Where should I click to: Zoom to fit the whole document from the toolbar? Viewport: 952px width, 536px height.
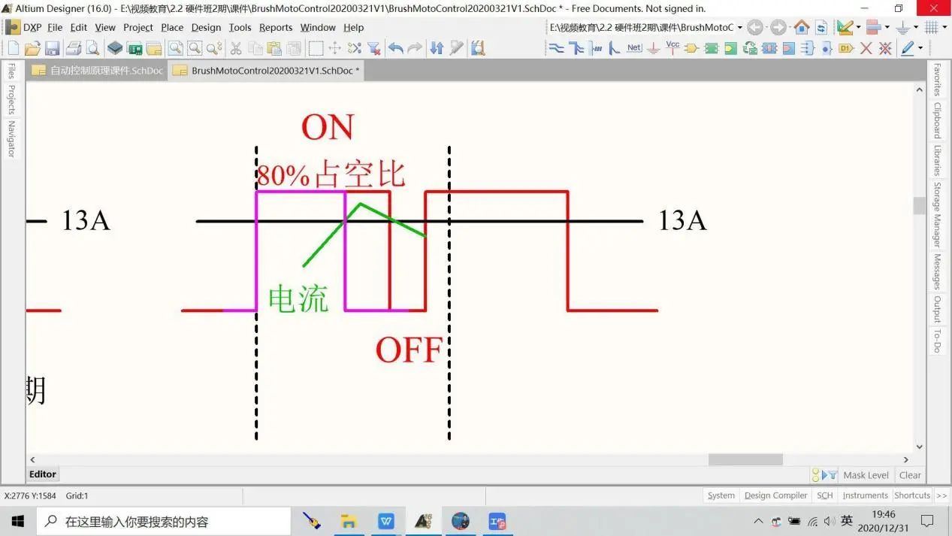pyautogui.click(x=175, y=48)
